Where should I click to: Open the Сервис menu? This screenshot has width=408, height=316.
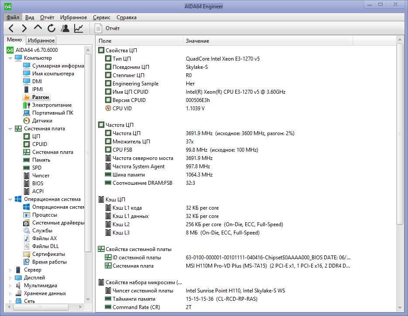tap(102, 17)
